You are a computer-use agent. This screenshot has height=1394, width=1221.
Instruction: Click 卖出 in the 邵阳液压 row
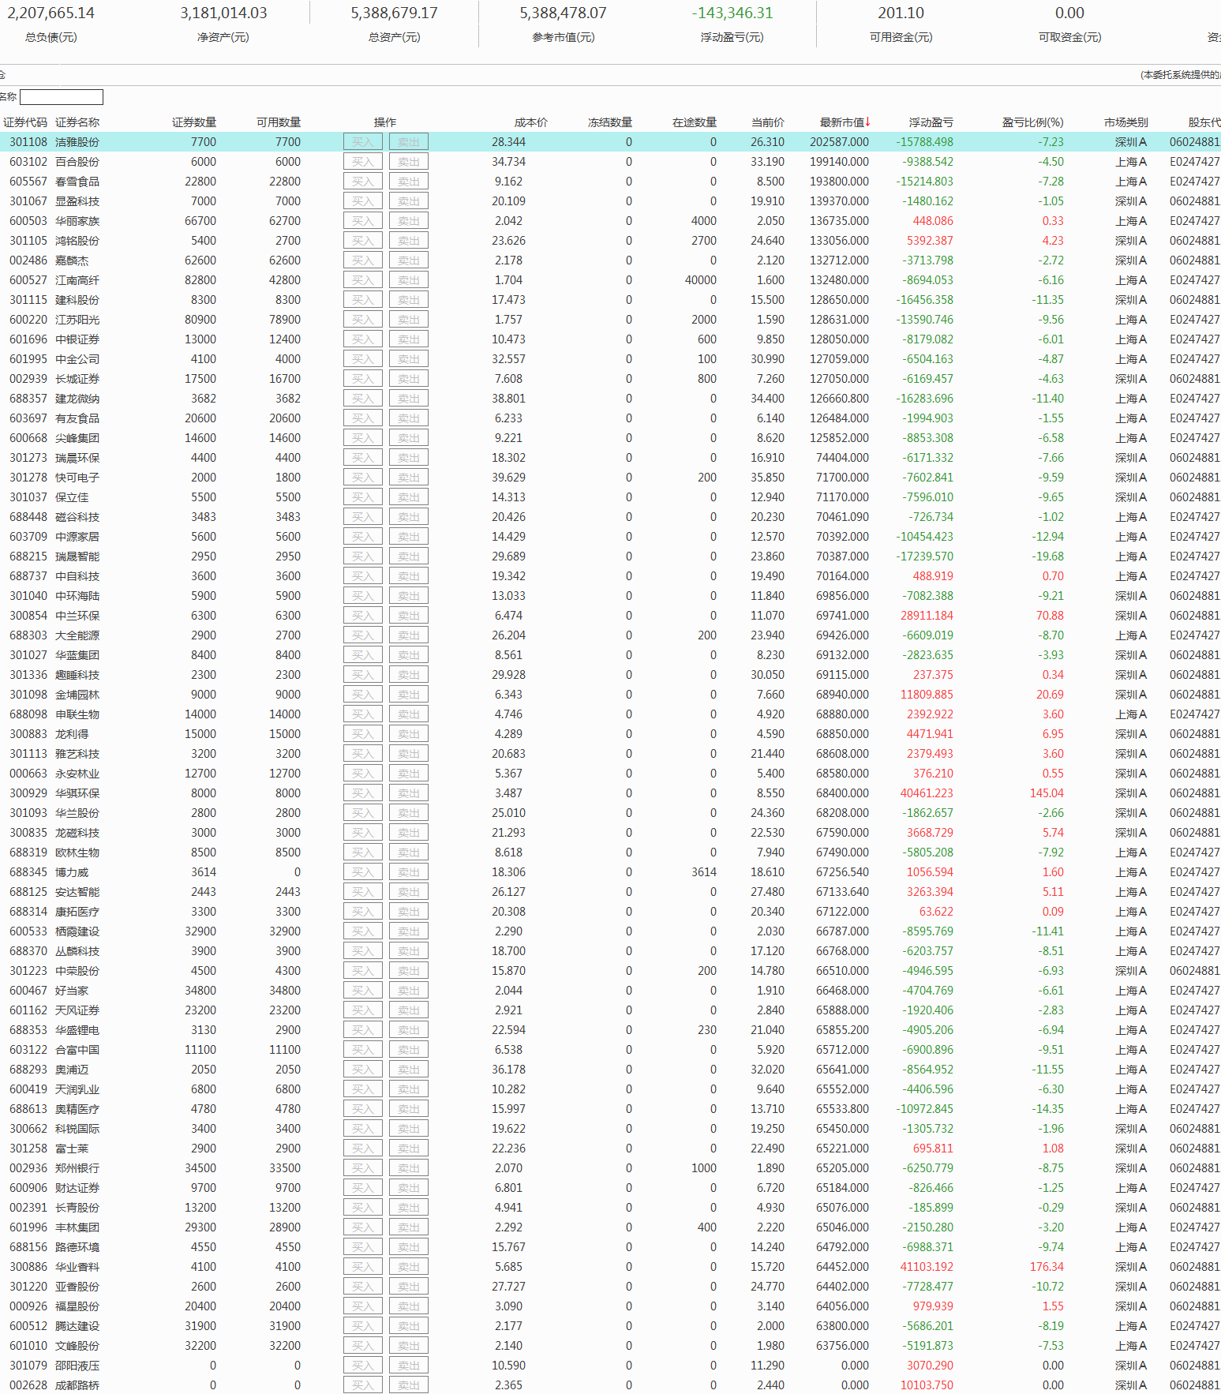[409, 1366]
